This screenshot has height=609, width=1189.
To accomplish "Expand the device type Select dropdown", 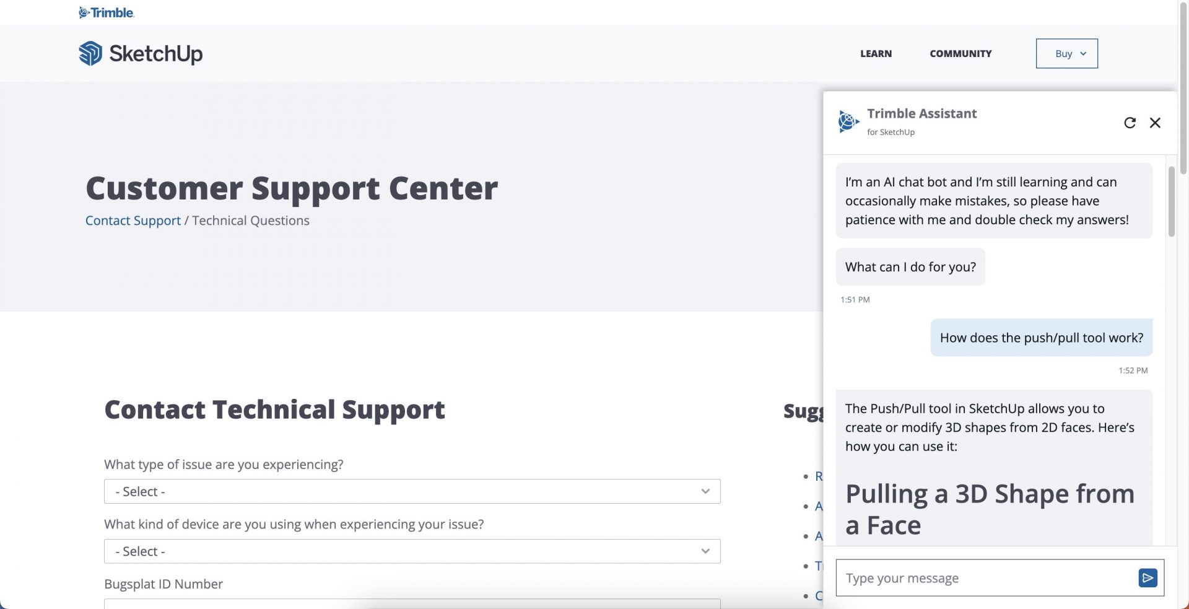I will (412, 551).
